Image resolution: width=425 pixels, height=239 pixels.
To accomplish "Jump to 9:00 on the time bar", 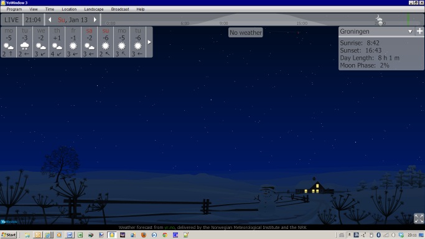I will pos(223,23).
